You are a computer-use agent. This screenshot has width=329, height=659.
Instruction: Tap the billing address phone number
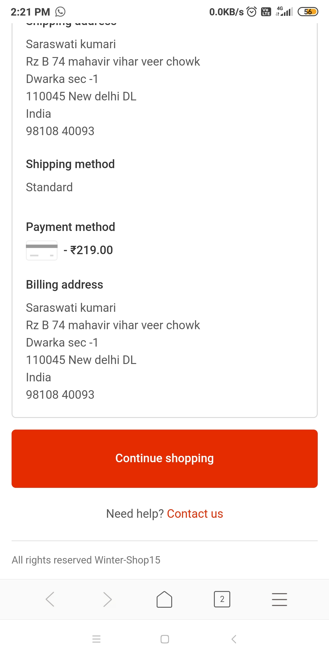click(x=60, y=395)
